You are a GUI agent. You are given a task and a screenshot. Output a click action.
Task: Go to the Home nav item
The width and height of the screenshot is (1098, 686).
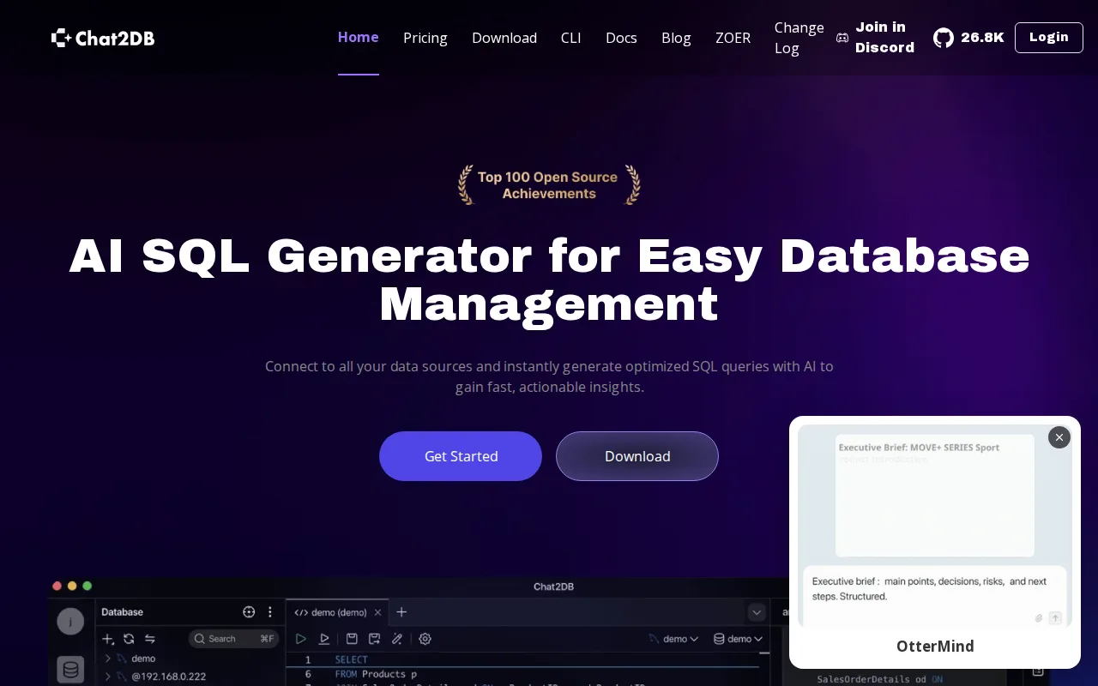point(359,38)
